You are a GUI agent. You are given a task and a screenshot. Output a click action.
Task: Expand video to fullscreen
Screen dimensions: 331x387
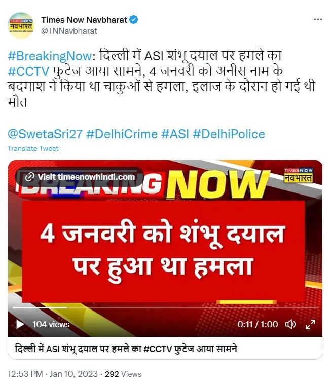(x=310, y=324)
